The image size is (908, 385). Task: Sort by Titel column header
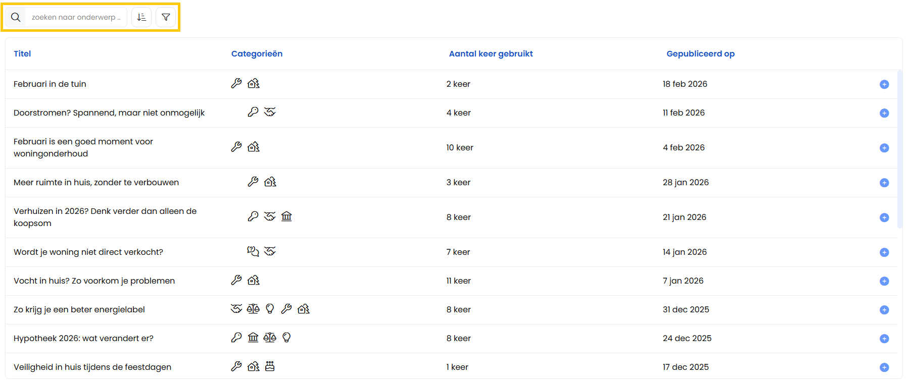22,53
